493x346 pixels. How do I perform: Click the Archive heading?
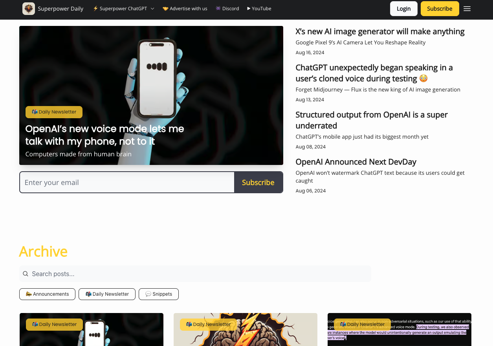43,251
